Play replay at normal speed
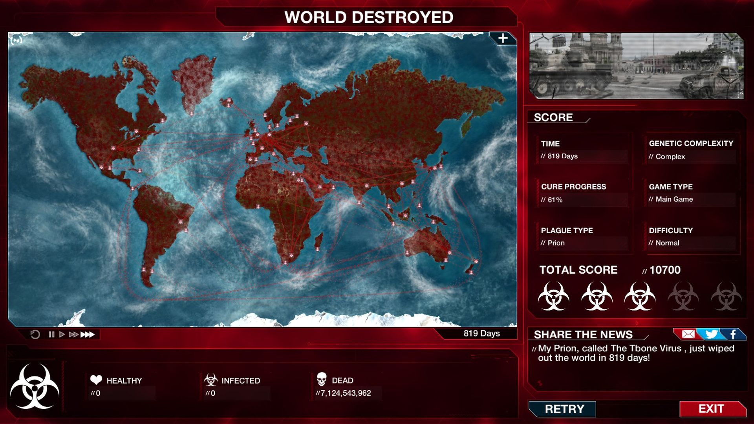The image size is (754, 424). (x=62, y=334)
